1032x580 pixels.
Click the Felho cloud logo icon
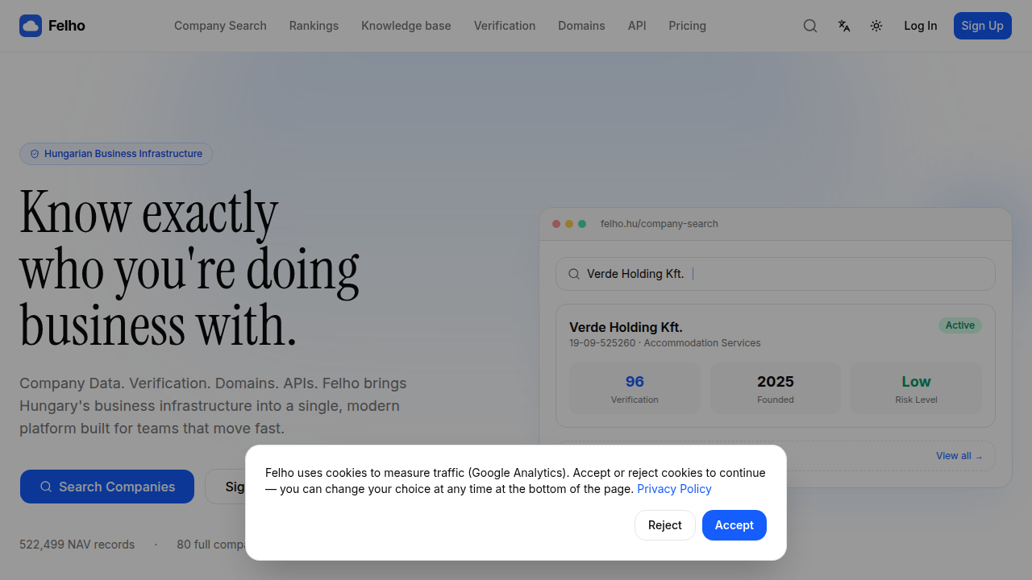click(x=31, y=26)
